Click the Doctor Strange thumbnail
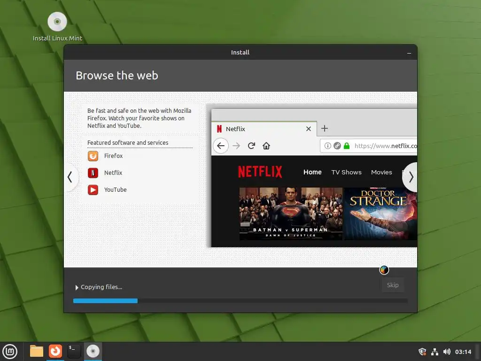The height and width of the screenshot is (361, 481). (x=380, y=214)
